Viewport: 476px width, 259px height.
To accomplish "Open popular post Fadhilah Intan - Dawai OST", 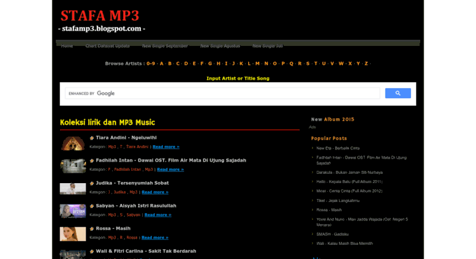I will click(361, 160).
